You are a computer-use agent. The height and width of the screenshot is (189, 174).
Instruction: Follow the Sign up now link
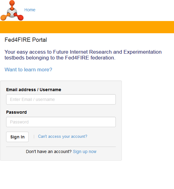pos(85,152)
